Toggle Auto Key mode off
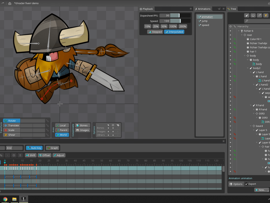The width and height of the screenshot is (270, 203). pos(34,148)
